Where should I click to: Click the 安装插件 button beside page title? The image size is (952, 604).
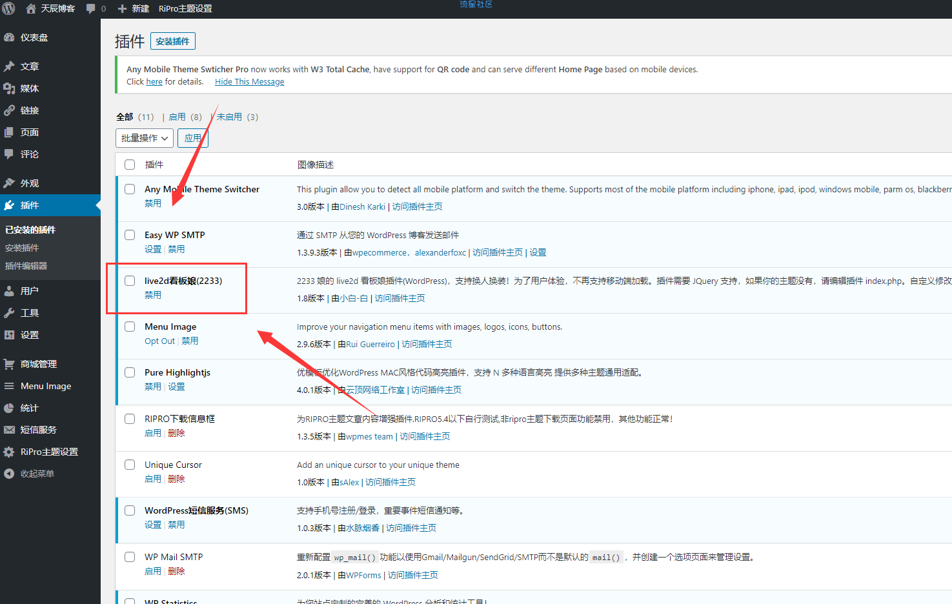pyautogui.click(x=173, y=41)
